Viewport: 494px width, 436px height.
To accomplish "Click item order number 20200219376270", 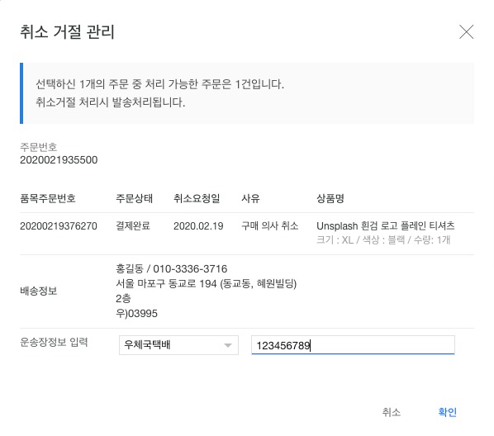I will point(59,226).
